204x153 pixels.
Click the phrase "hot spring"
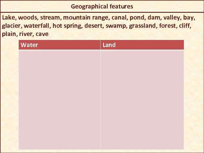coord(68,26)
